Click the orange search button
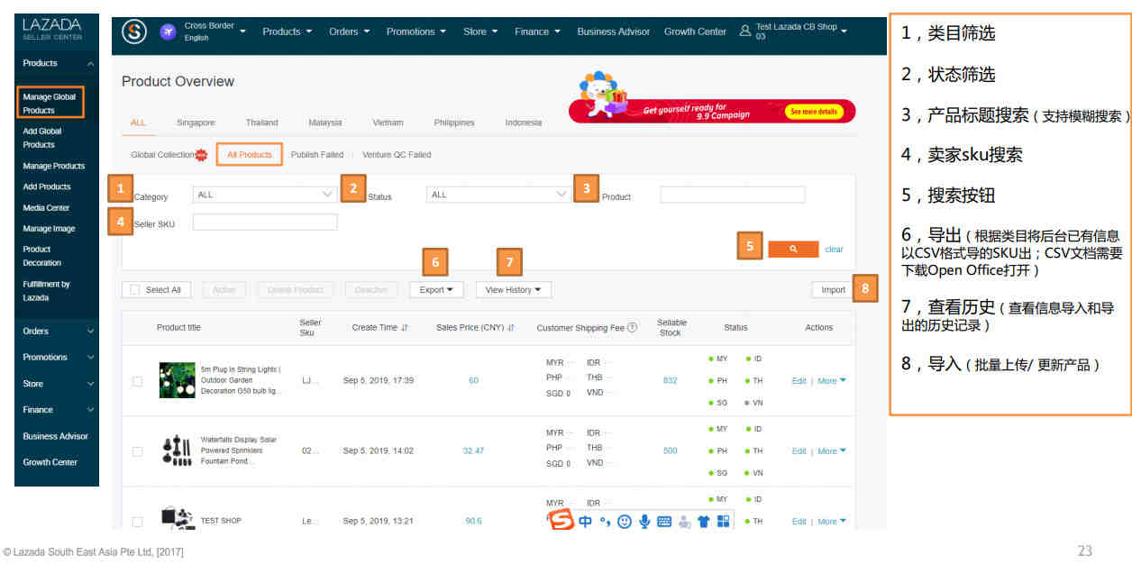 coord(792,249)
